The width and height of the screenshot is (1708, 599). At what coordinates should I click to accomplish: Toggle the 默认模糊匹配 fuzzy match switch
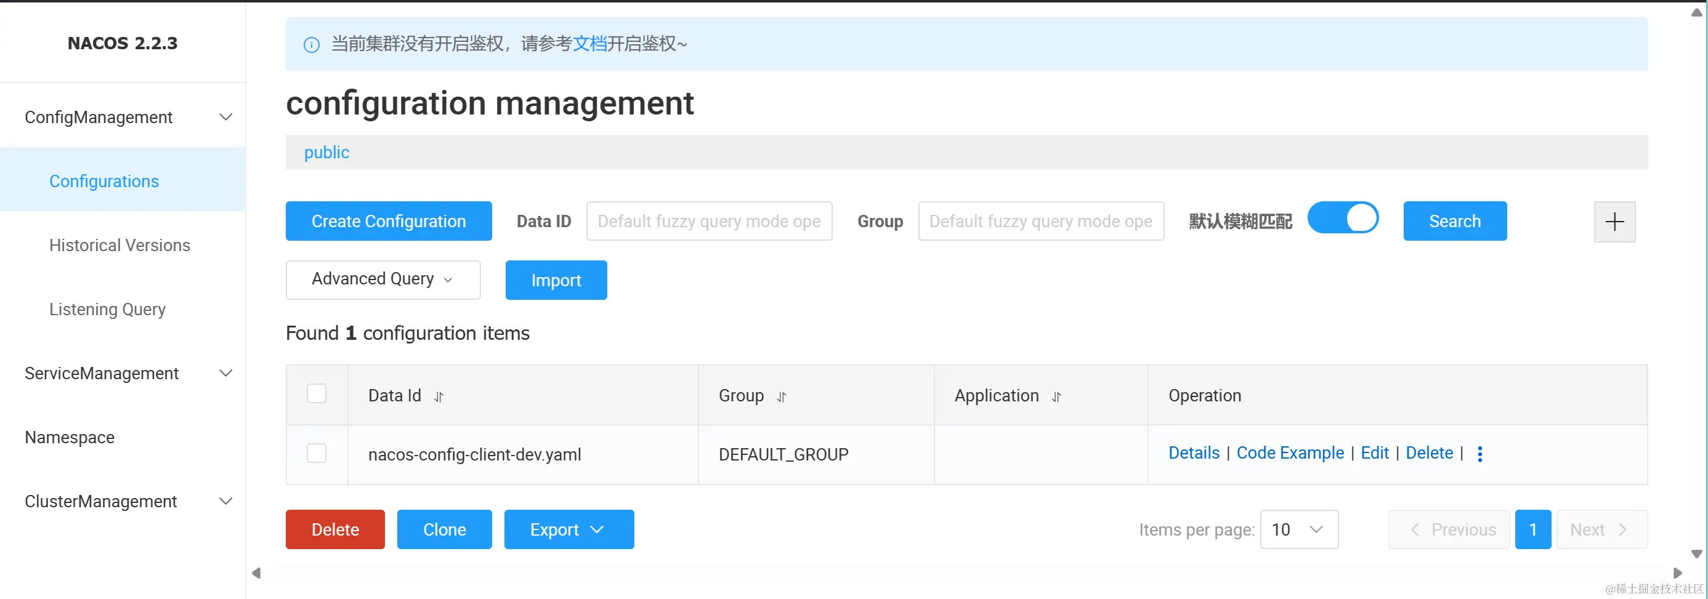pos(1343,218)
